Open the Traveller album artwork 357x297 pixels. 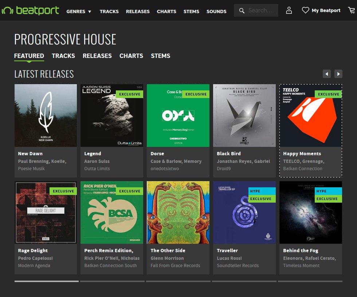tap(244, 212)
